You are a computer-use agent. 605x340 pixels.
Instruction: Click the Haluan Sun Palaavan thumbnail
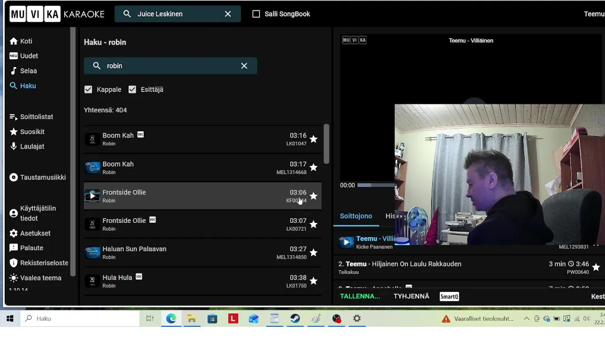tap(92, 253)
